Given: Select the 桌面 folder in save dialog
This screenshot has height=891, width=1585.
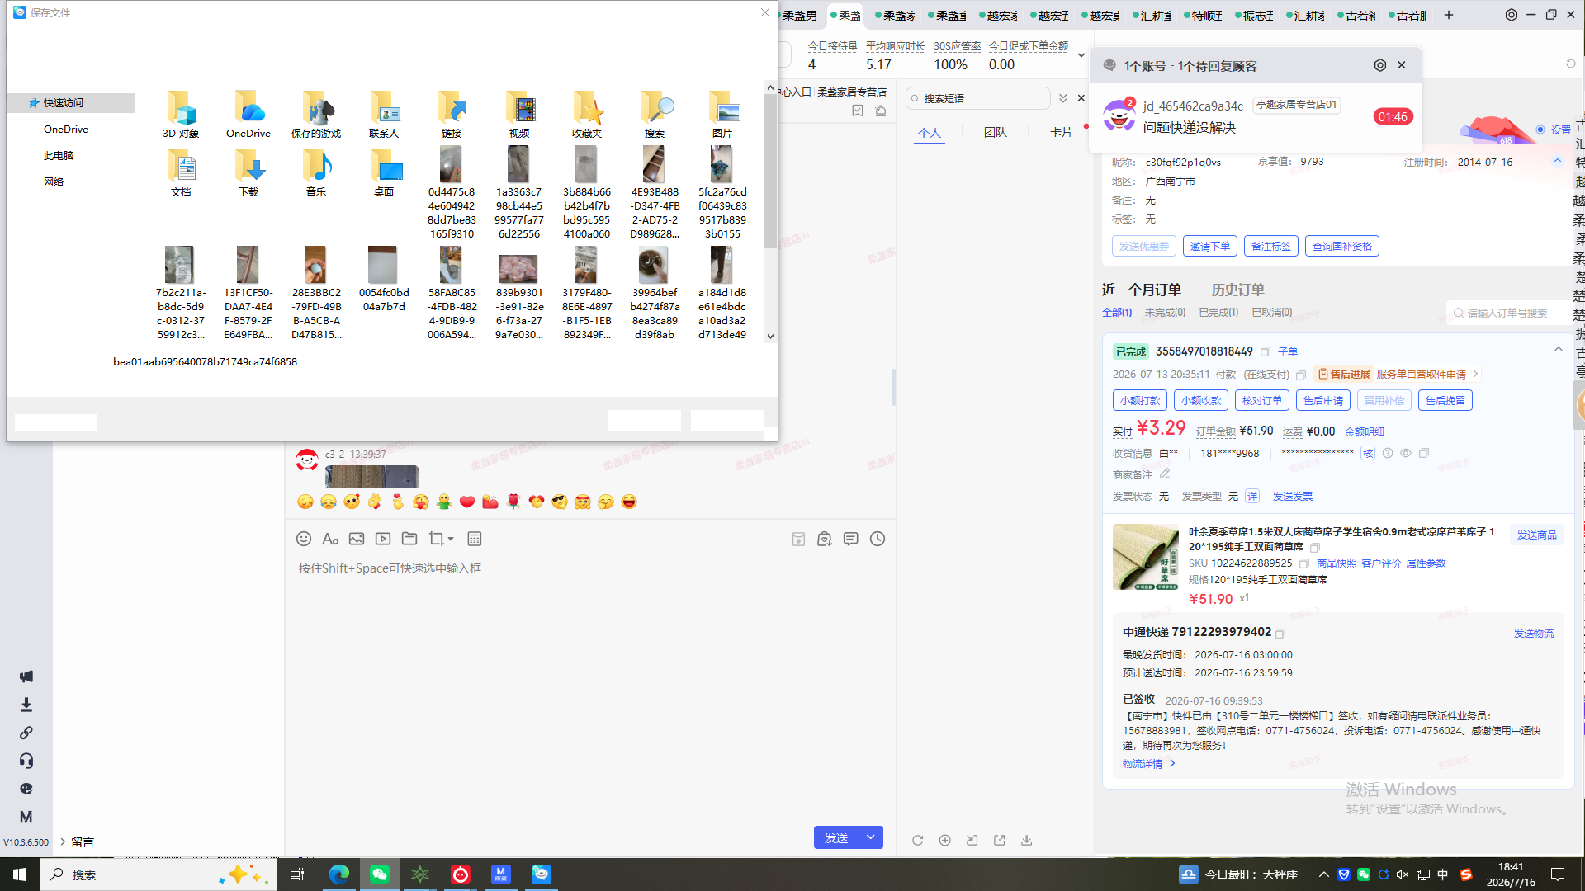Looking at the screenshot, I should tap(384, 173).
